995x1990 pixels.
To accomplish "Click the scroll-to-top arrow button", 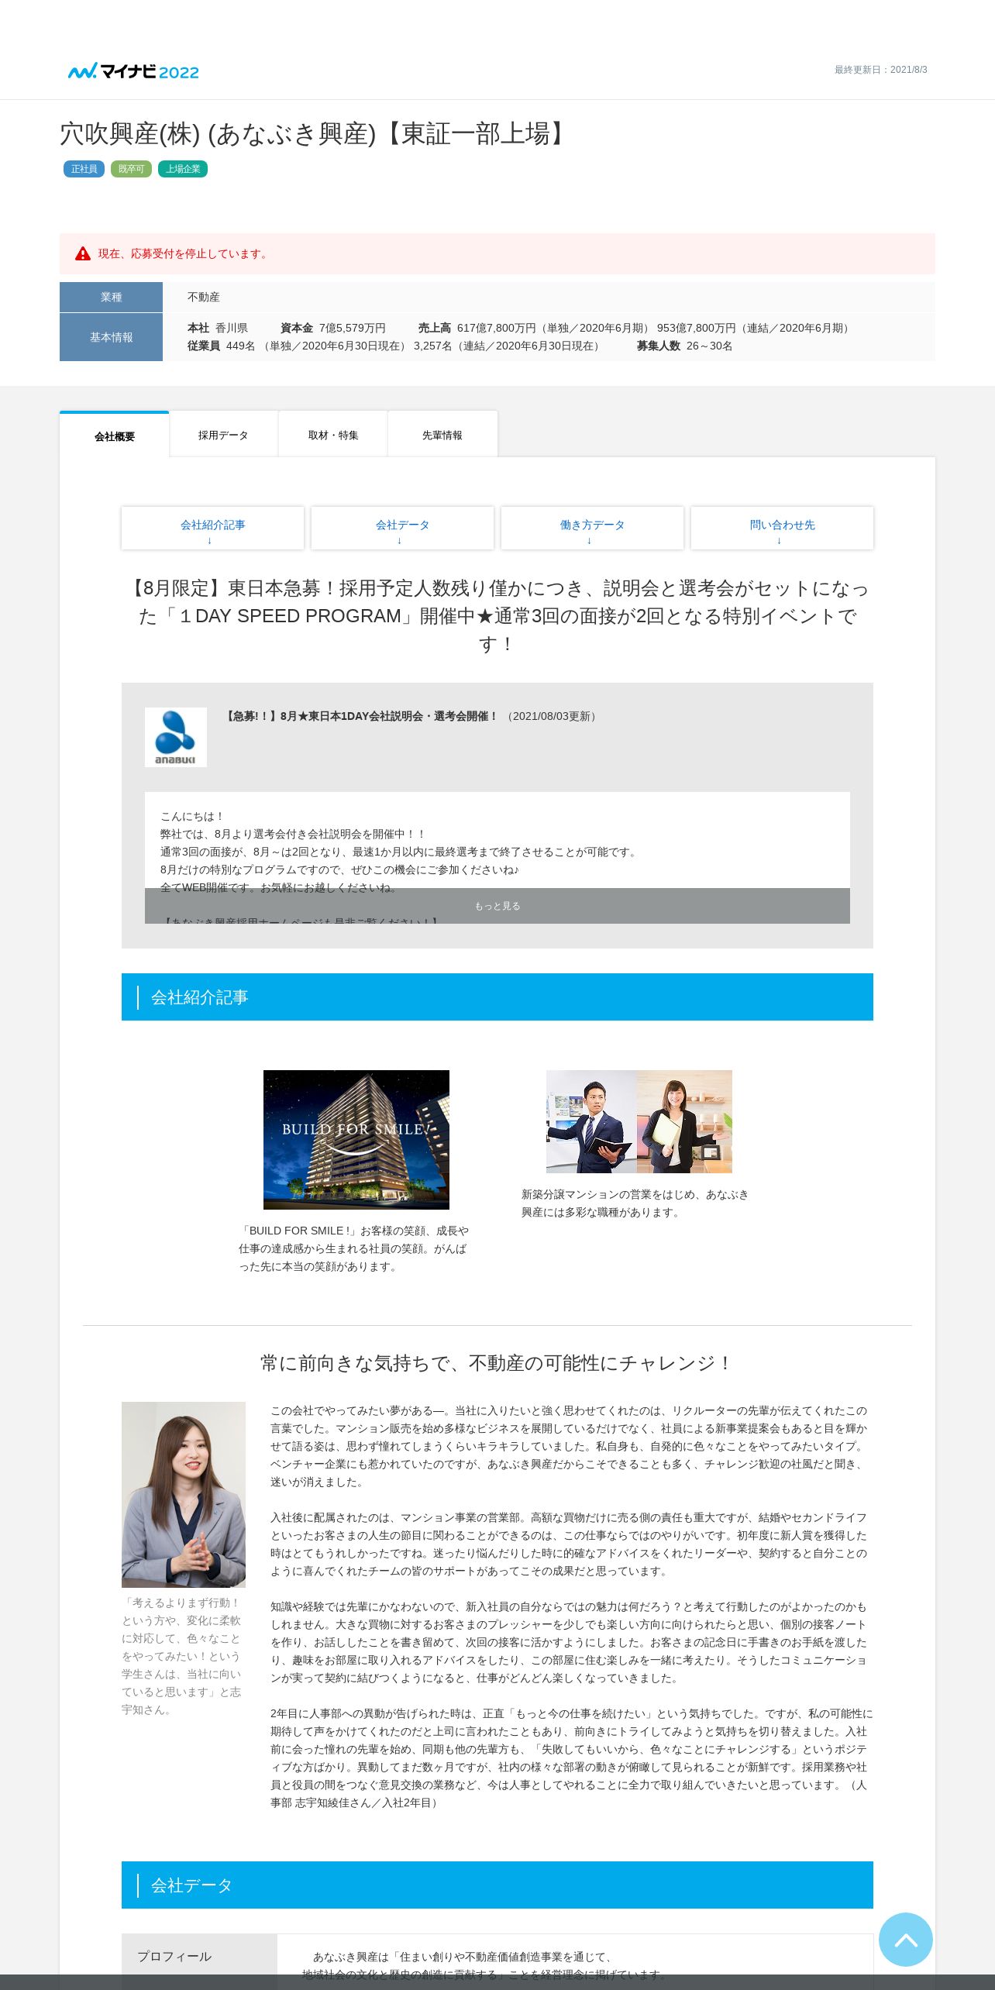I will (905, 1940).
